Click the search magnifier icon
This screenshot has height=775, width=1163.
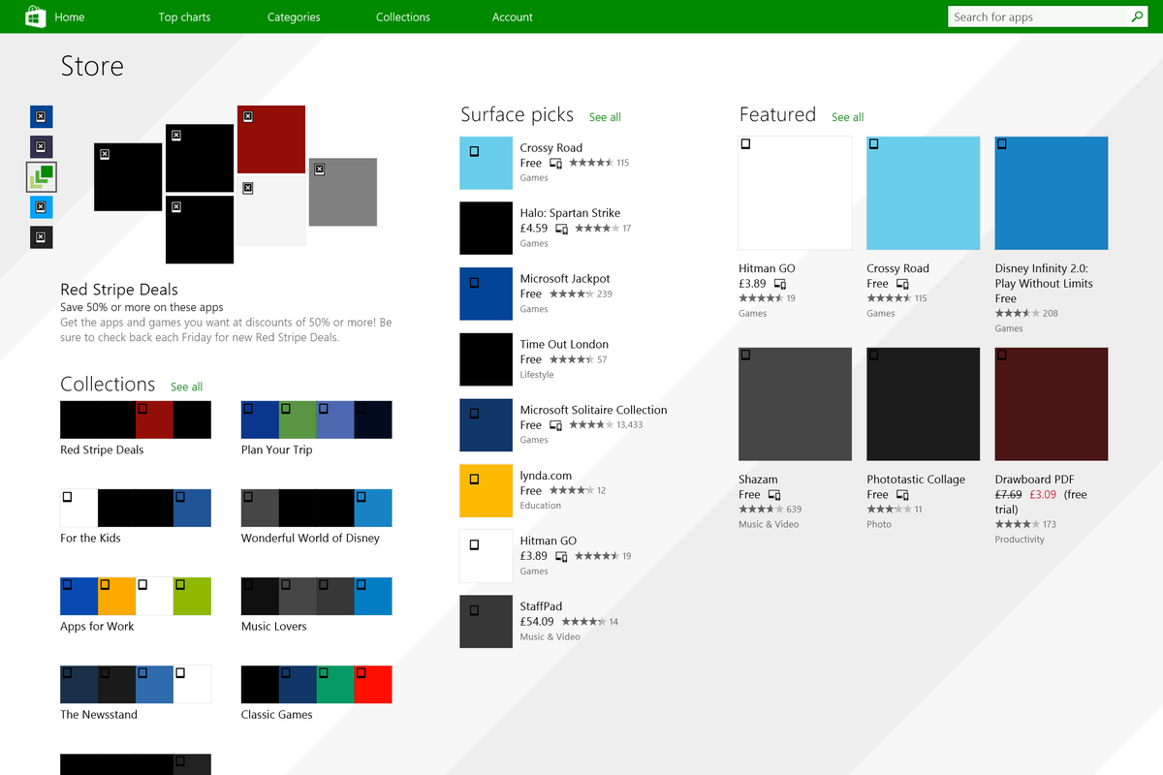click(1138, 16)
